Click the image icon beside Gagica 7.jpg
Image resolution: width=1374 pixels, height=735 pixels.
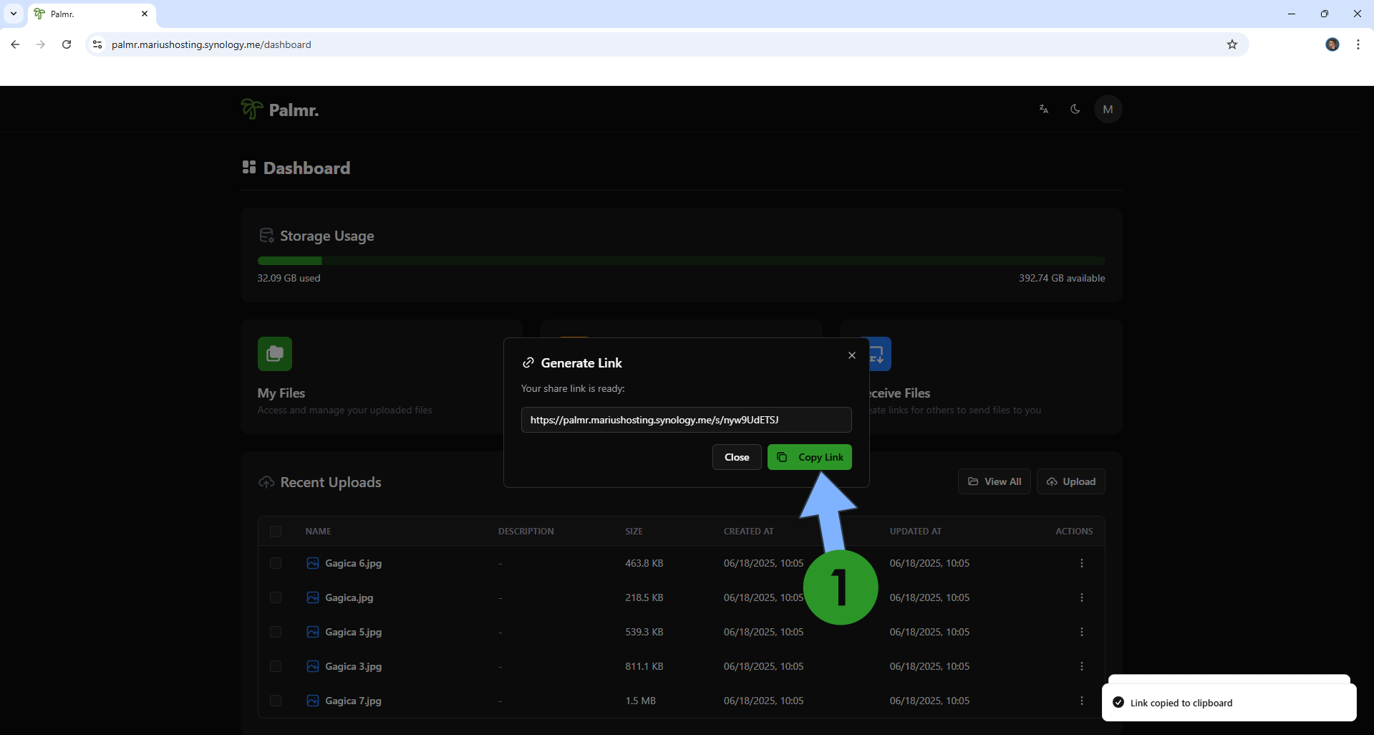click(313, 701)
